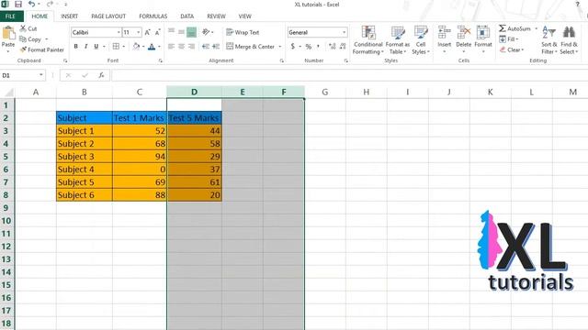
Task: Switch to the REVIEW tab
Action: pos(216,16)
